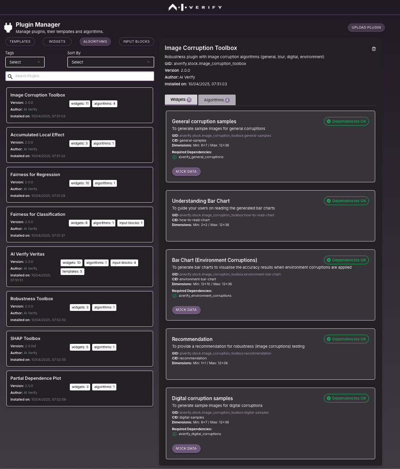Switch to the Widgets tab
The image size is (400, 469).
pyautogui.click(x=181, y=99)
